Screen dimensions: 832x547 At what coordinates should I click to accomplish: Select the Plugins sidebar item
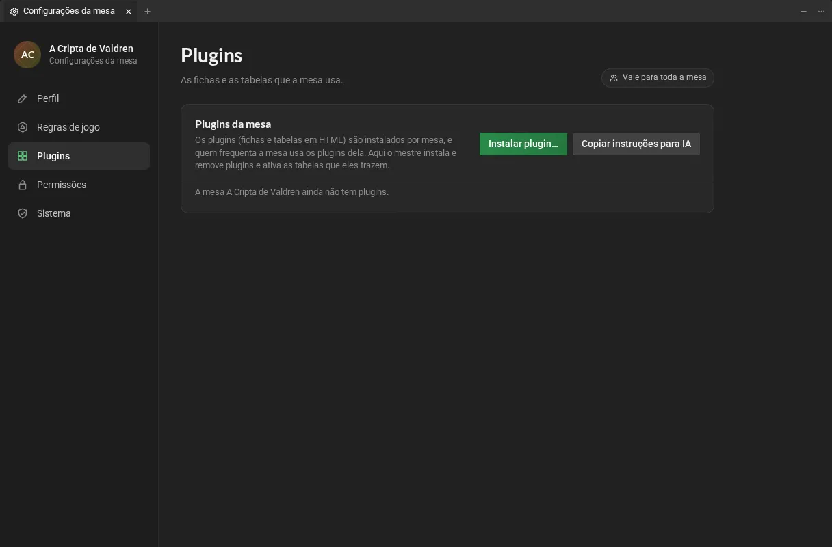pos(79,156)
